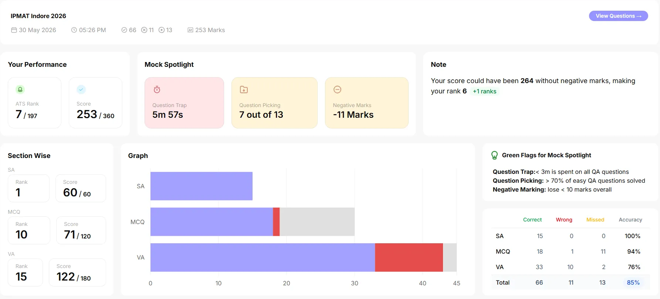Viewport: 660px width, 299px height.
Task: Click the green lightbulb icon beside Green Flags
Action: point(494,155)
